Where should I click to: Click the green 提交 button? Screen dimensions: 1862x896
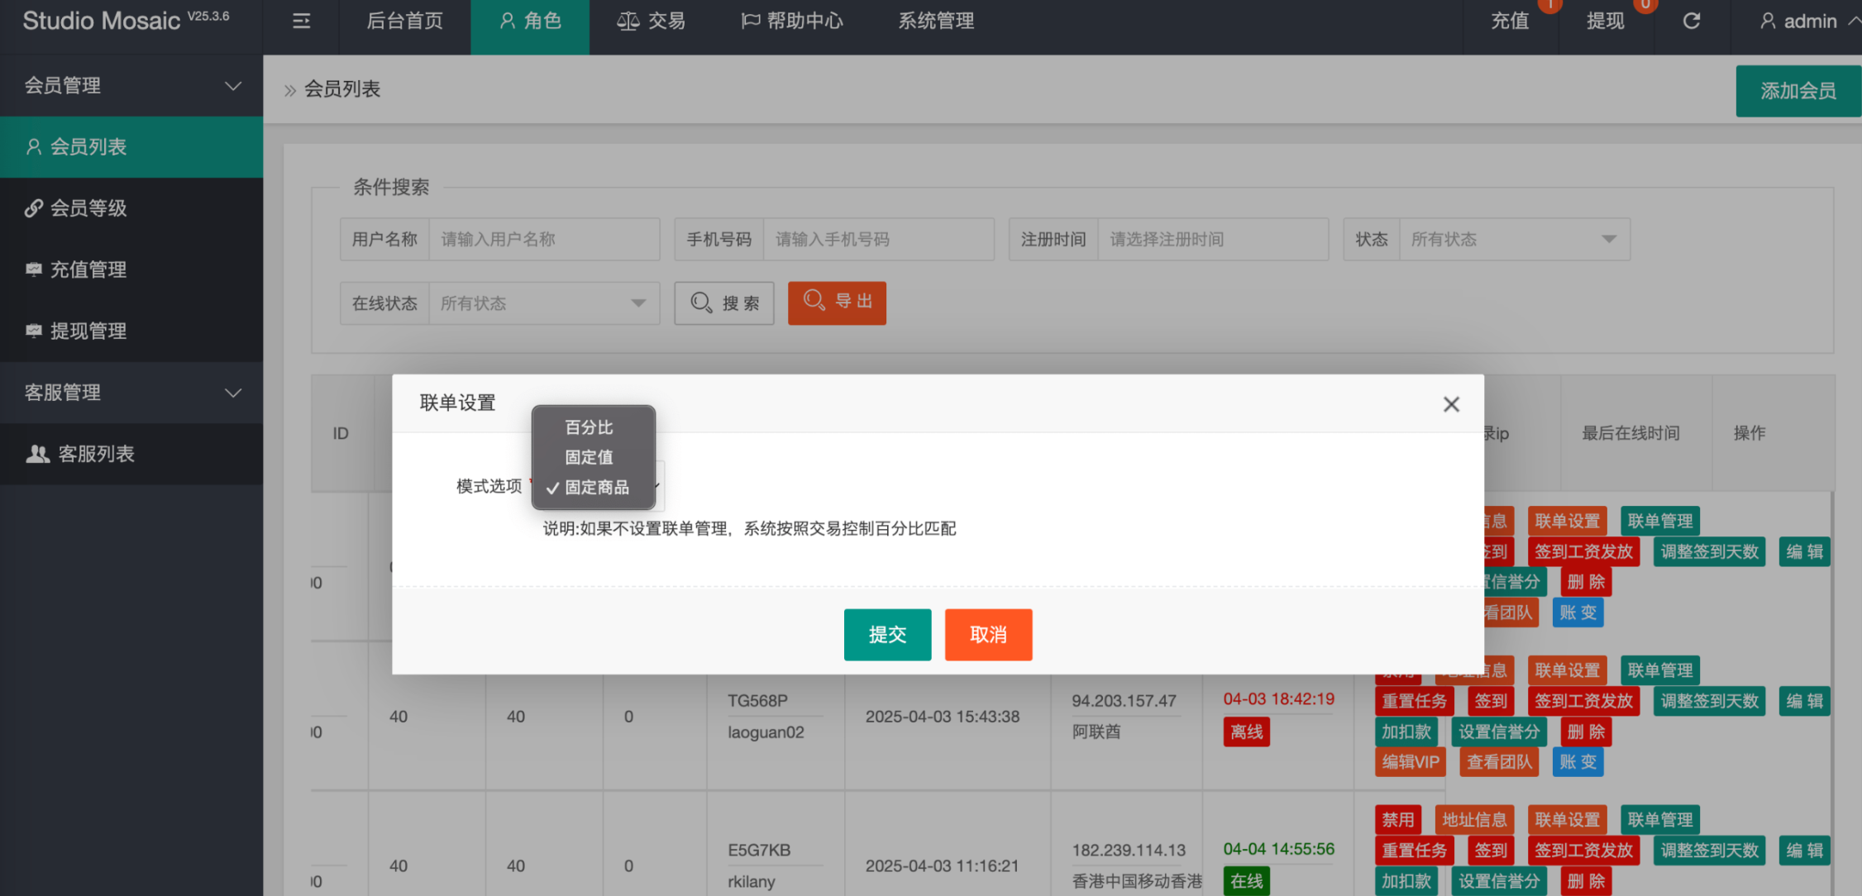(887, 635)
